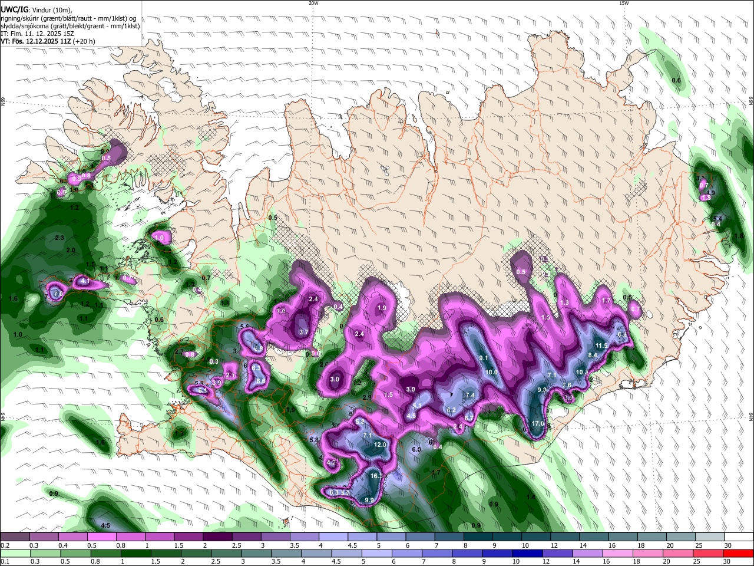Click the 15W longitude label

624,3
